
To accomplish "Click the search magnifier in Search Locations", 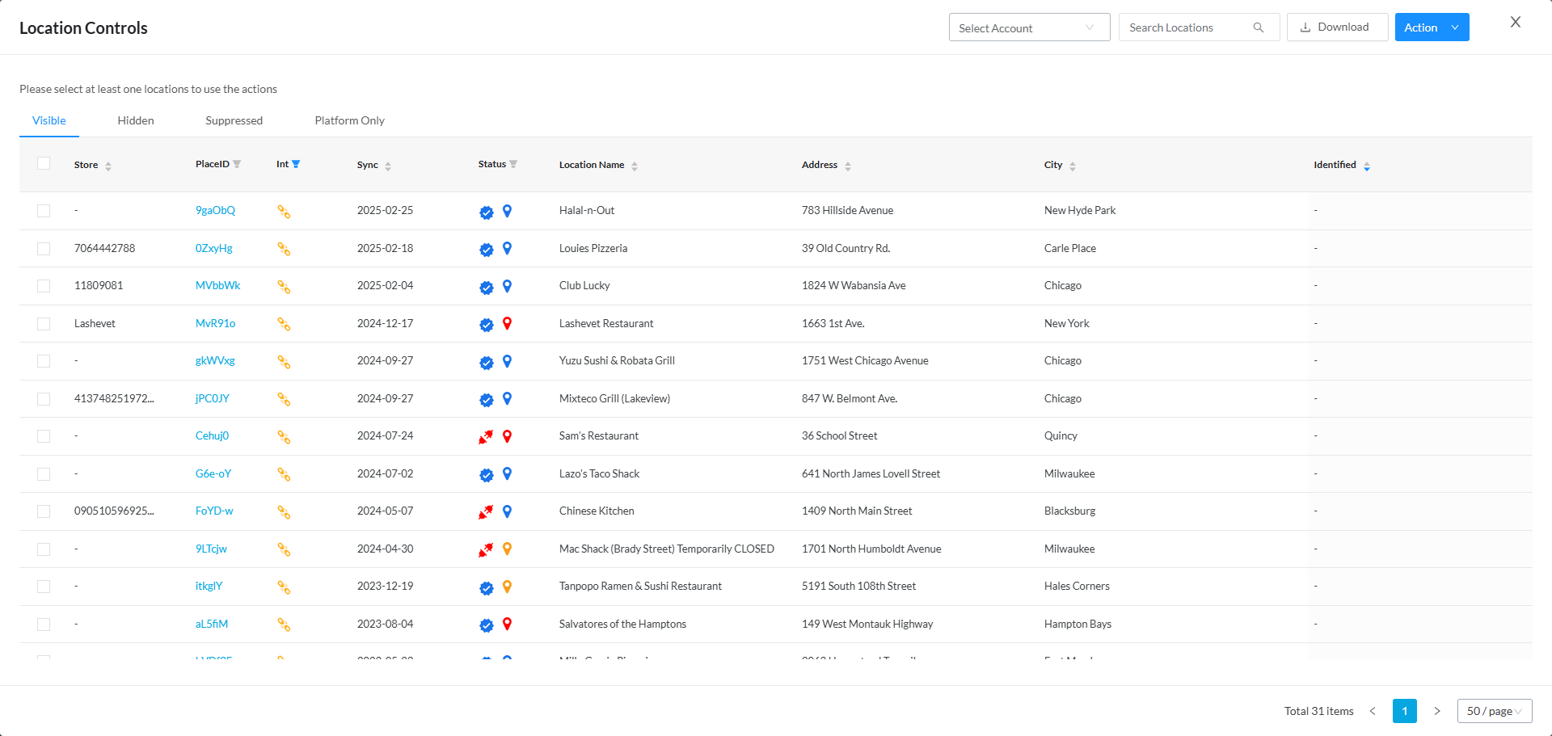I will coord(1258,27).
